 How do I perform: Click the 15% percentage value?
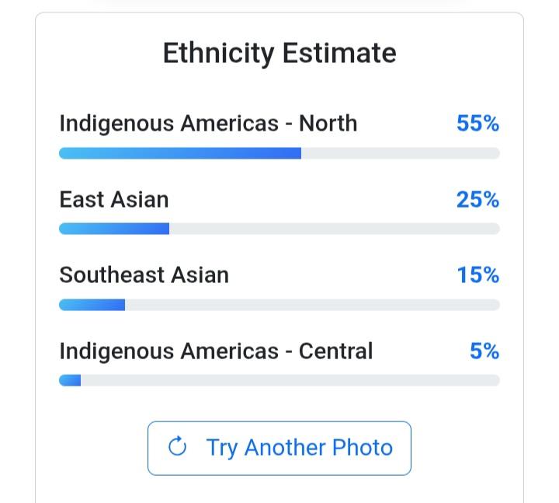[477, 275]
